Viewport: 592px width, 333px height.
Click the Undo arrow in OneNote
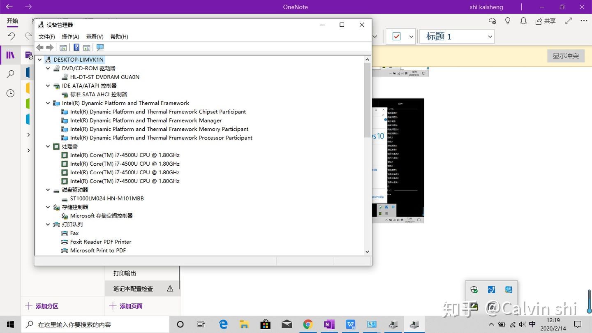pos(11,36)
